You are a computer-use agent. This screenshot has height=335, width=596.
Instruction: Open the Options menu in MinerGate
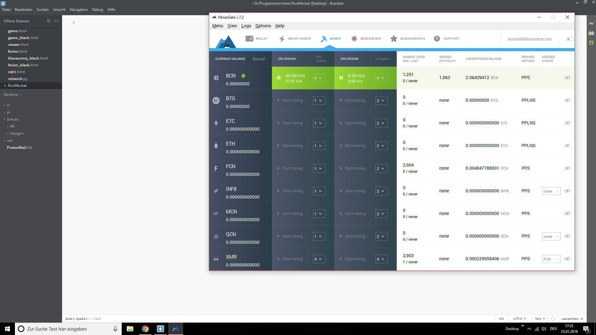tap(263, 26)
